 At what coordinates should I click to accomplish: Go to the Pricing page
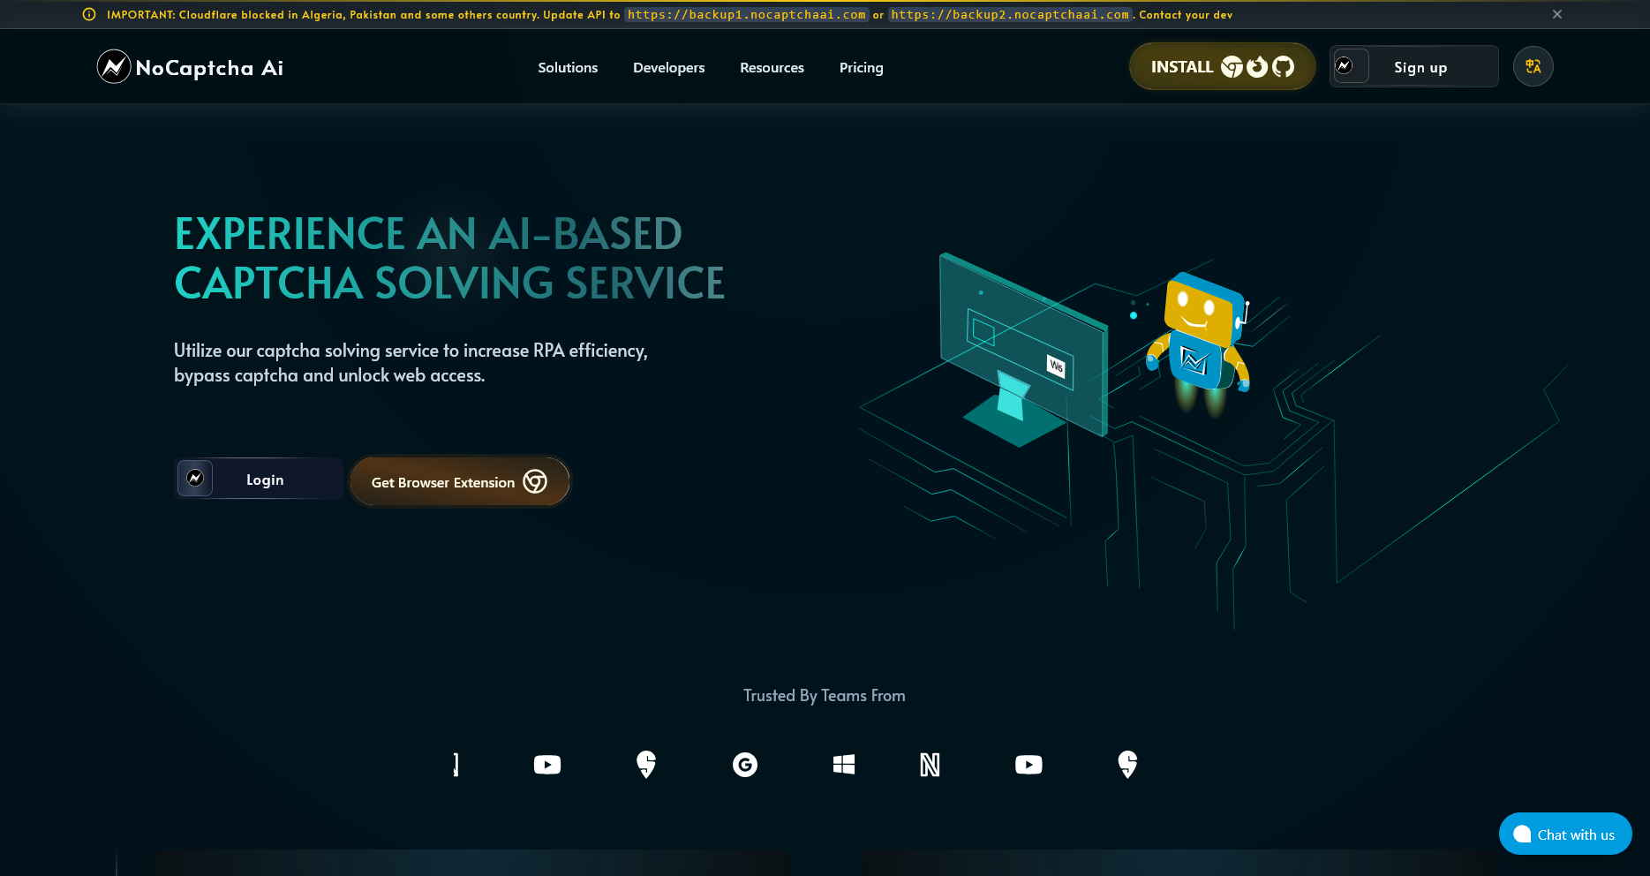(861, 68)
